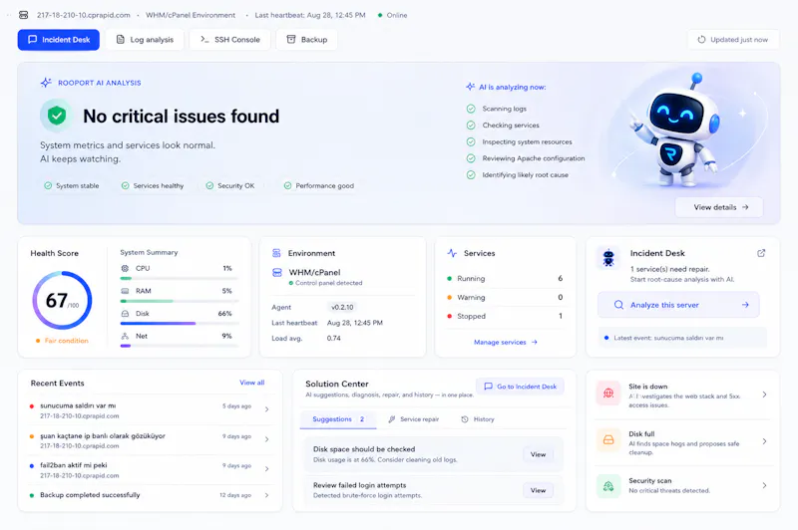Click the System stable status chip
The height and width of the screenshot is (530, 798).
click(72, 186)
